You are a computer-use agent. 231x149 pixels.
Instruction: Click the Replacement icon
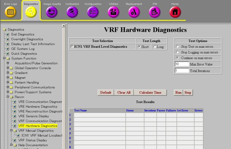click(x=134, y=12)
